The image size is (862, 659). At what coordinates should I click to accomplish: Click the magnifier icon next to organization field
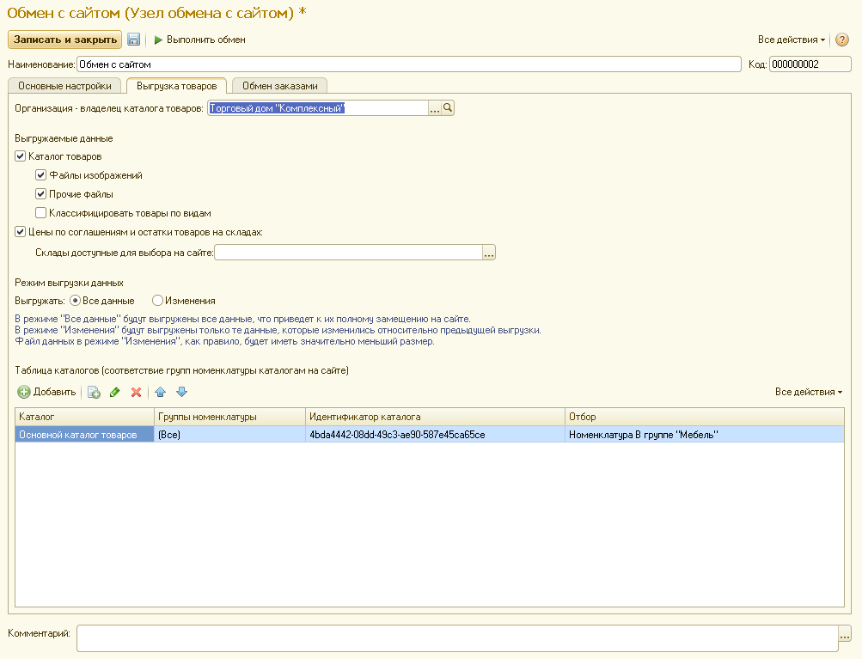tap(448, 107)
